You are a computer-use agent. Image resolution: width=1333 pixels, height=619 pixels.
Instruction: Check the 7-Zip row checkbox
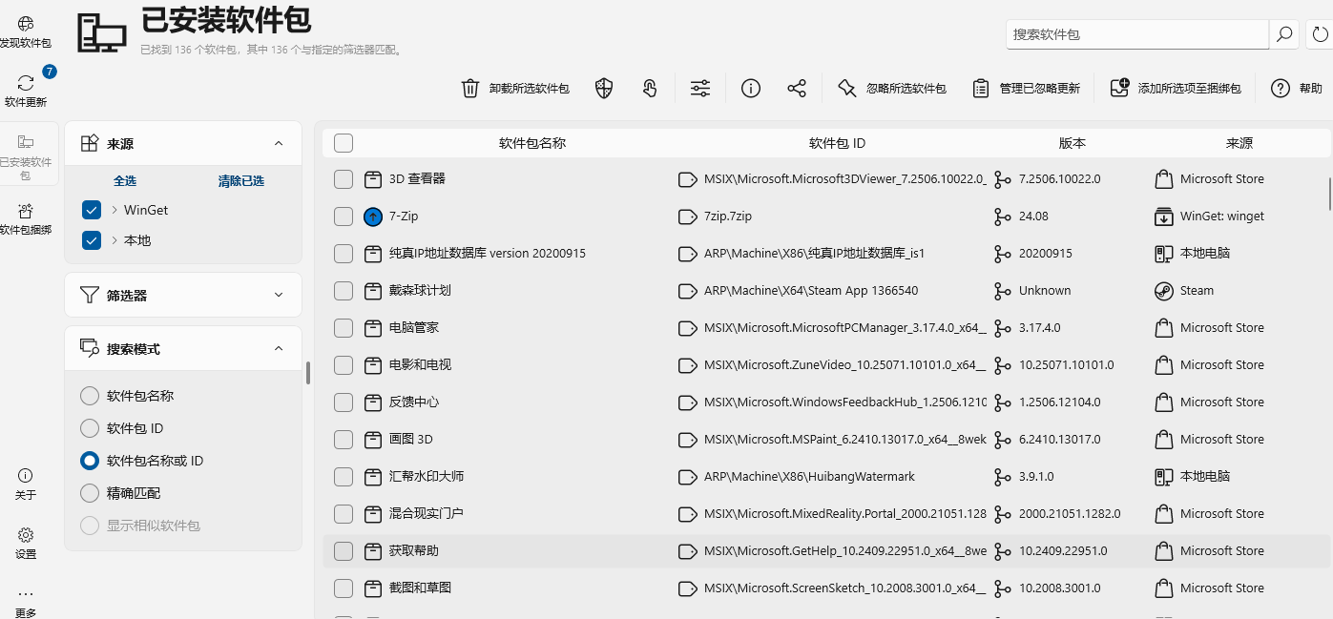click(x=344, y=217)
